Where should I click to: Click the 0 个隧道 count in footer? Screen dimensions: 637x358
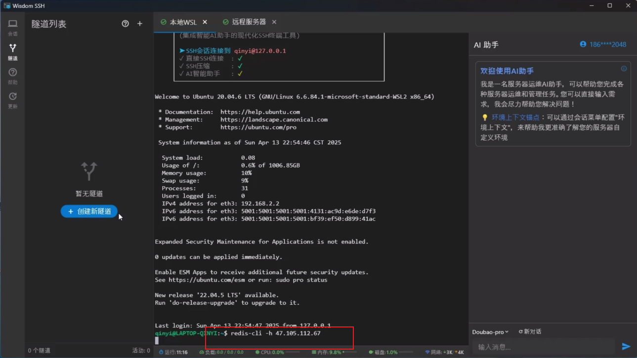click(x=39, y=351)
